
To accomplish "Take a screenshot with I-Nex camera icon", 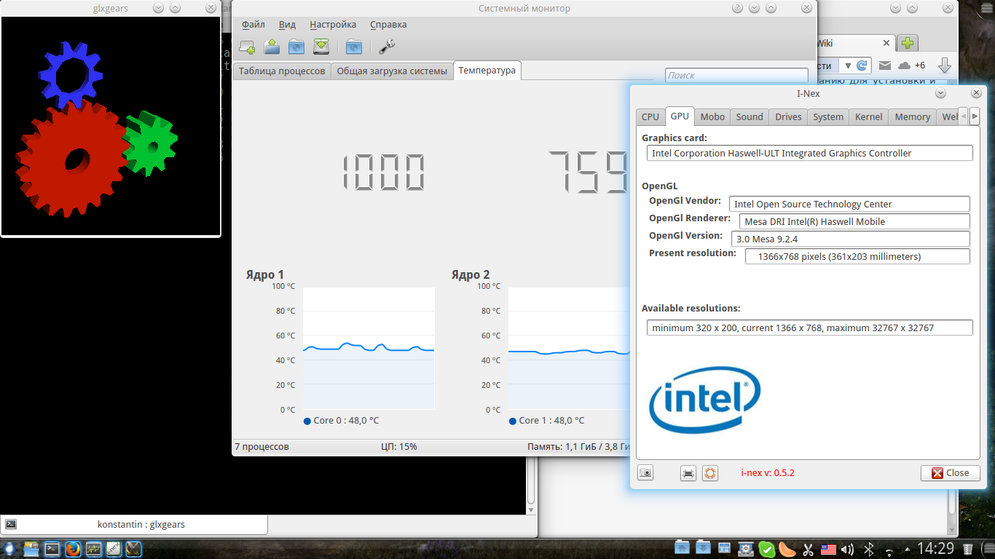I will tap(645, 473).
